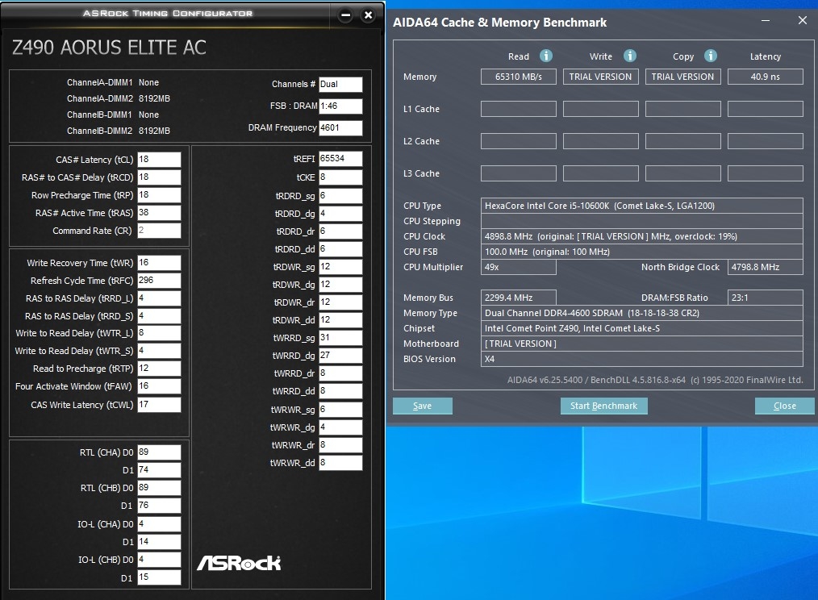Click the CPU Type field in AIDA64
Image resolution: width=818 pixels, height=600 pixels.
[641, 206]
